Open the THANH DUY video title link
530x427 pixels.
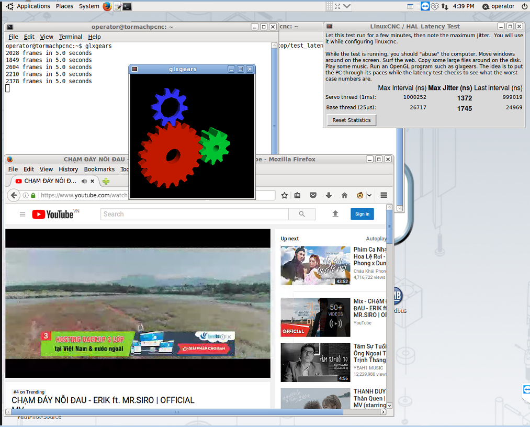[370, 398]
